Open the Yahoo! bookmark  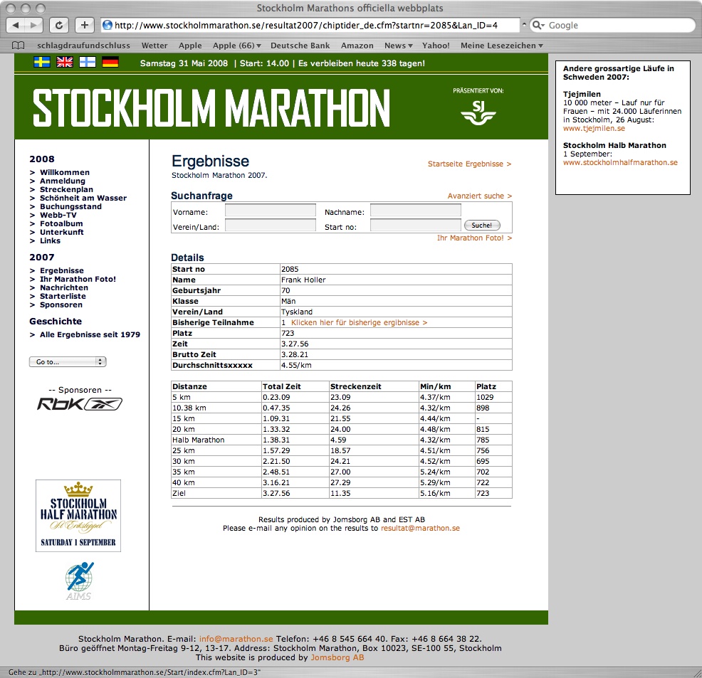click(436, 46)
